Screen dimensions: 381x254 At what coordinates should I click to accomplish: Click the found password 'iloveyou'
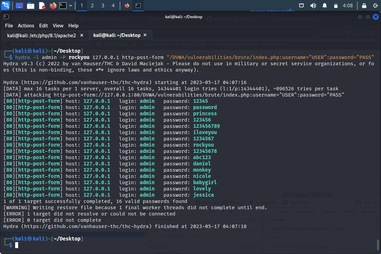205,132
